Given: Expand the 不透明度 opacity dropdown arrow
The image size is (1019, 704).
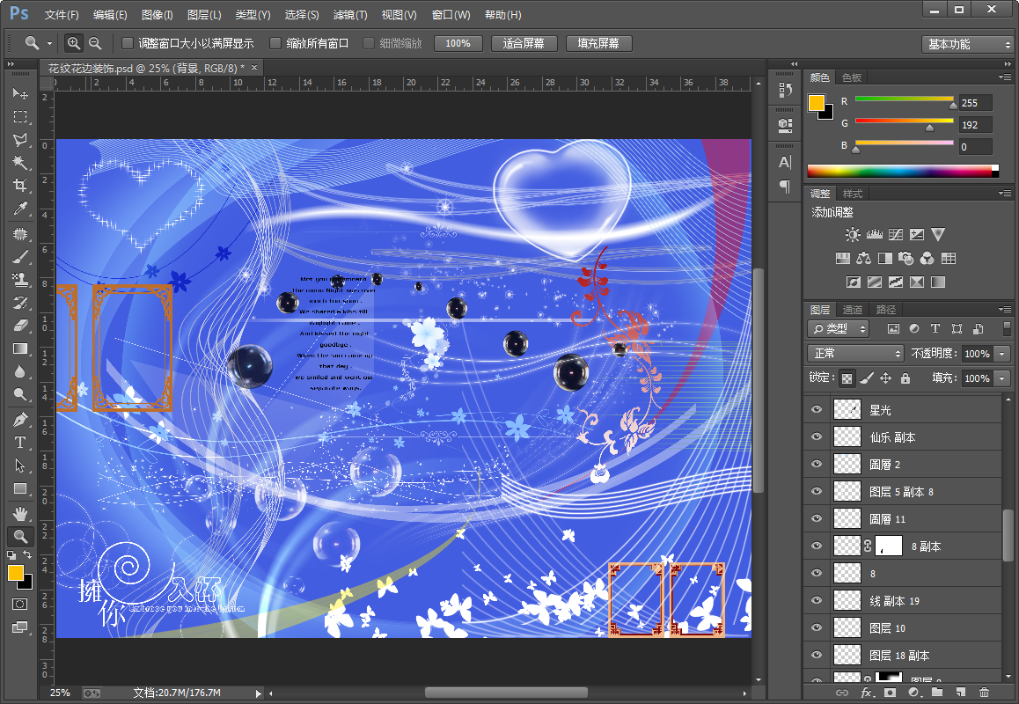Looking at the screenshot, I should (x=1002, y=354).
